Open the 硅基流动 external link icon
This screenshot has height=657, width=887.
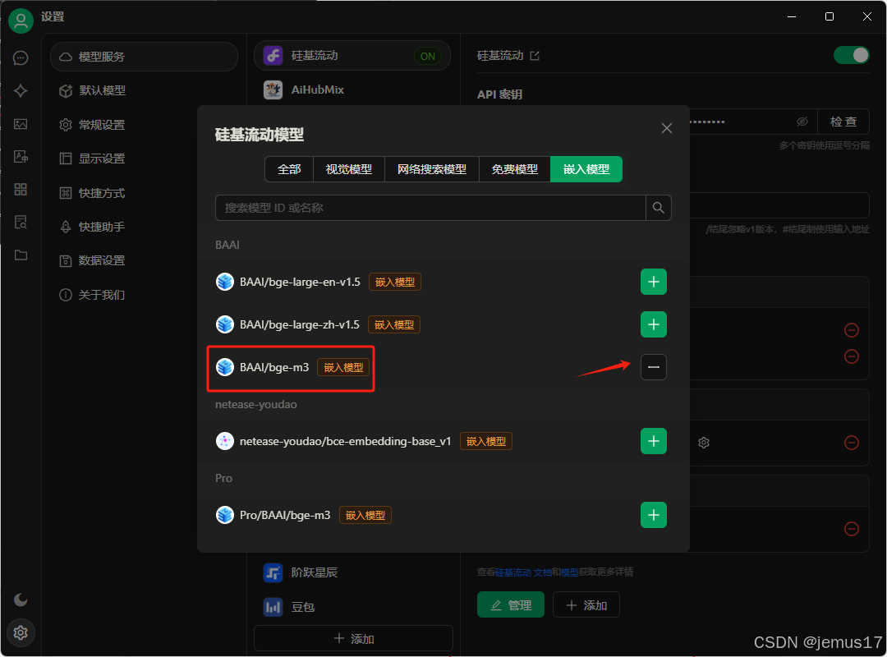click(535, 56)
